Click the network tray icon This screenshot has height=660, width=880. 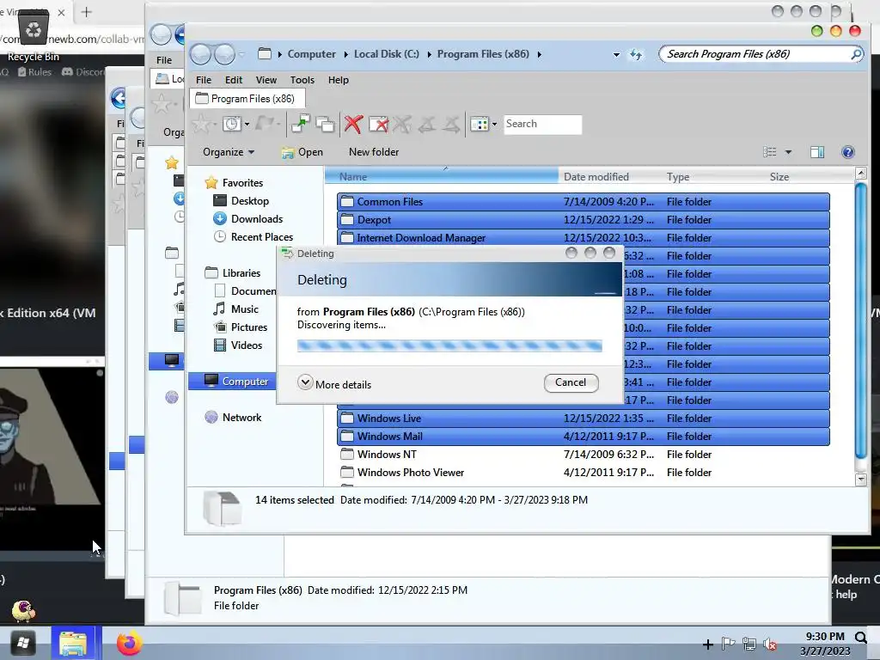click(x=749, y=644)
